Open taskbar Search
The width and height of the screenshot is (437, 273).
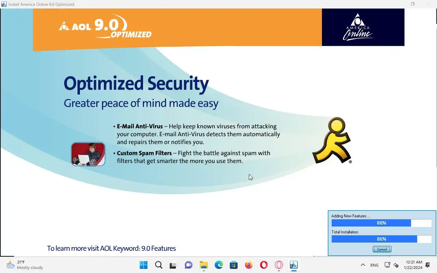[x=159, y=265]
